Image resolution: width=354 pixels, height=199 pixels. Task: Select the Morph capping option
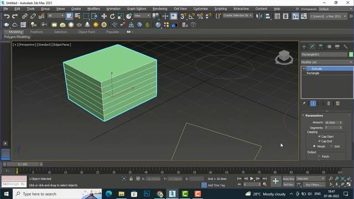point(314,146)
